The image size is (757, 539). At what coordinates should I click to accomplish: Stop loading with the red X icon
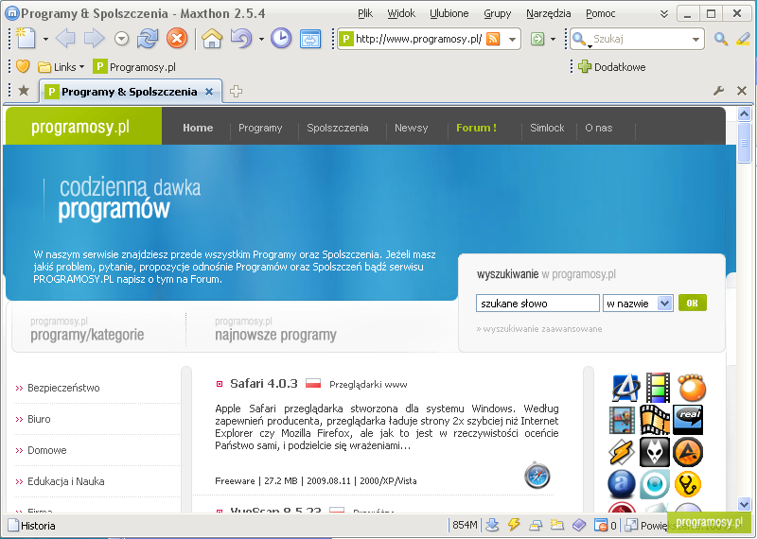click(177, 38)
